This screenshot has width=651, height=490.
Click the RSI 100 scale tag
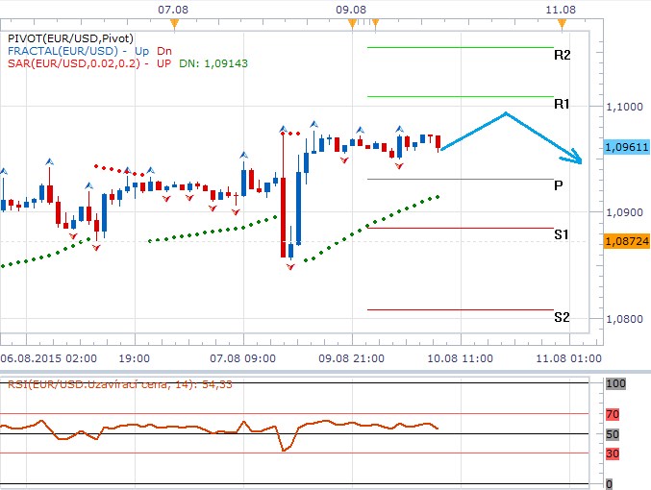(x=614, y=383)
